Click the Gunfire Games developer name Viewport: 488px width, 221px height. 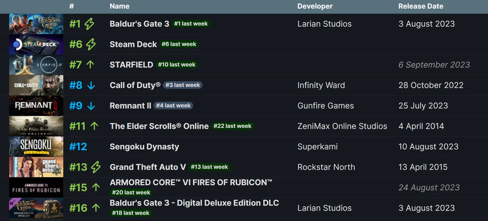(325, 106)
